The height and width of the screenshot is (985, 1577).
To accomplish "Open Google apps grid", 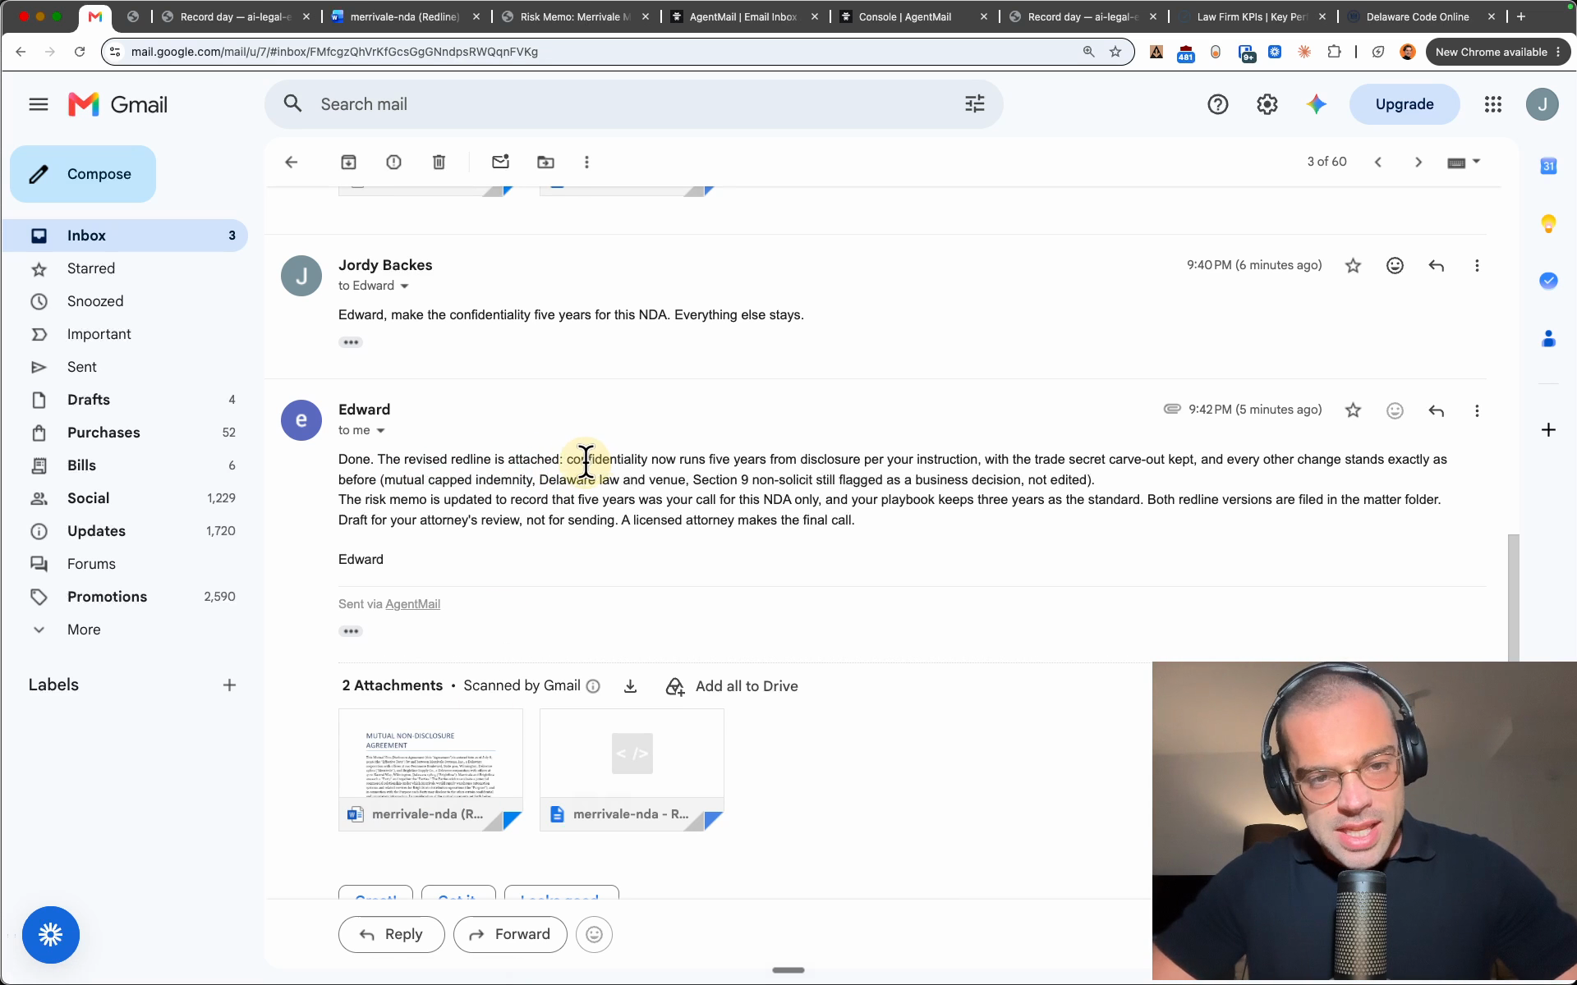I will (1493, 104).
